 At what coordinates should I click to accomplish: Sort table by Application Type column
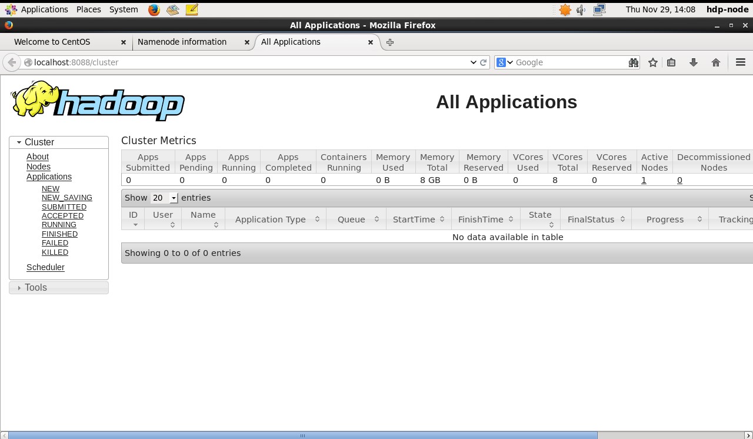click(x=275, y=219)
